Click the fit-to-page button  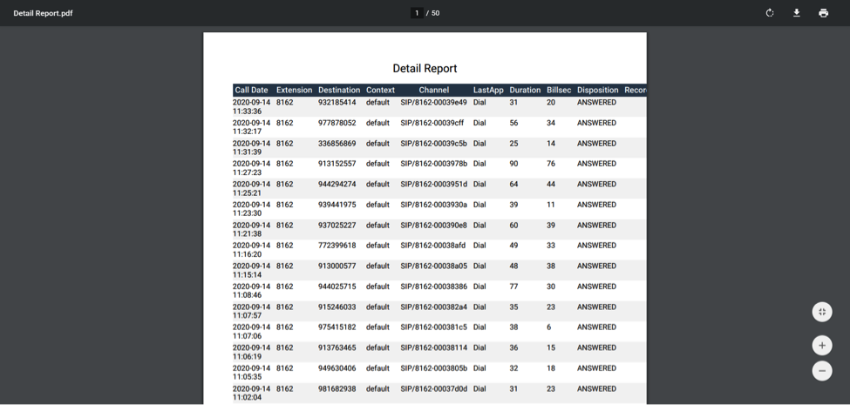(822, 312)
